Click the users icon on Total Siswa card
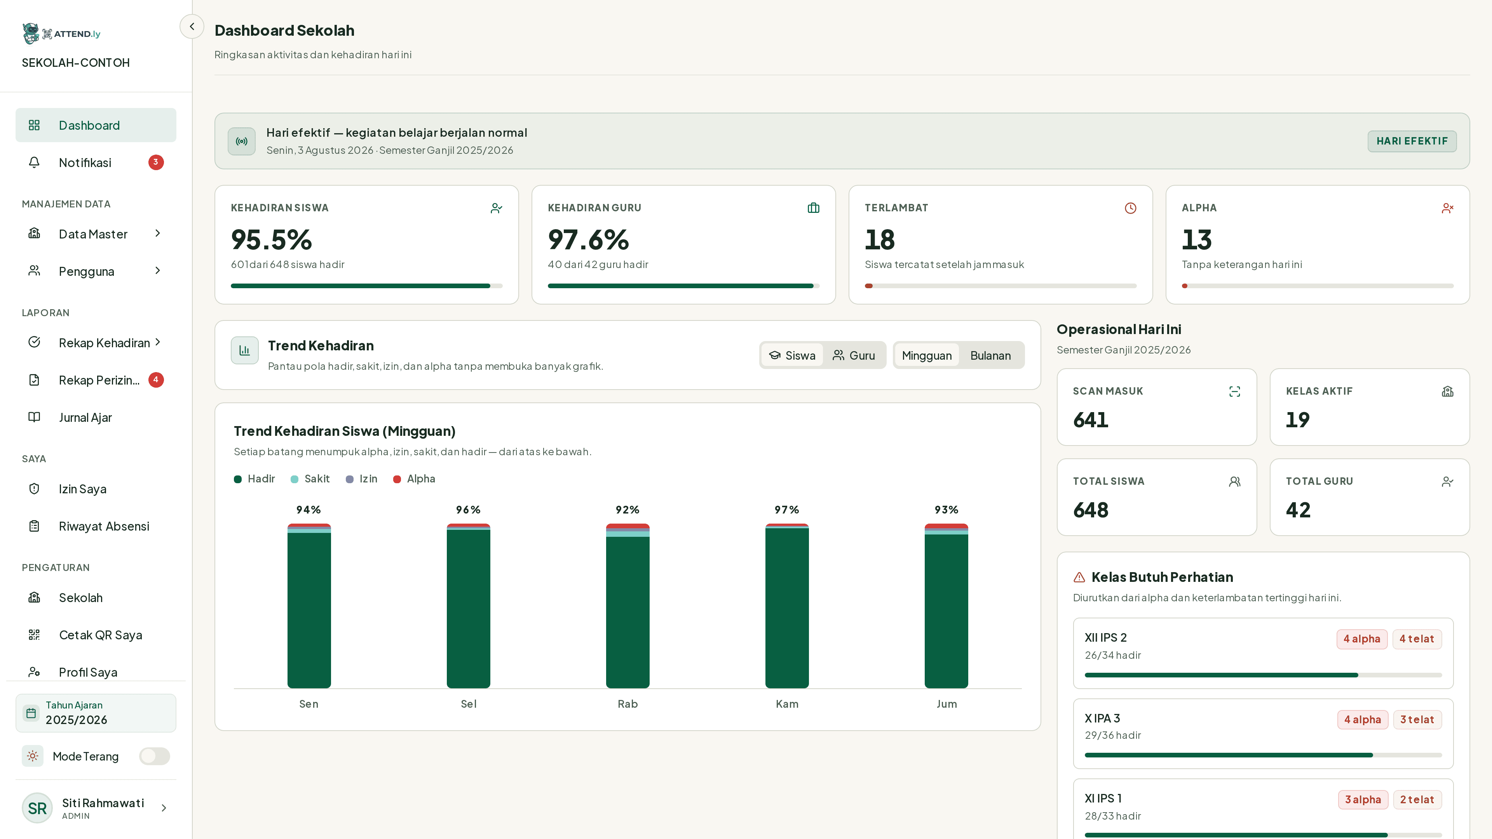This screenshot has height=839, width=1492. [x=1234, y=482]
